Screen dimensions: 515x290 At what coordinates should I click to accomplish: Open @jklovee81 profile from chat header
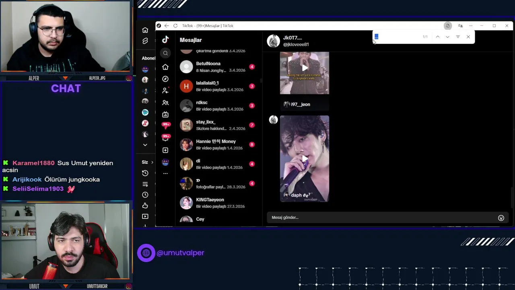(x=296, y=45)
